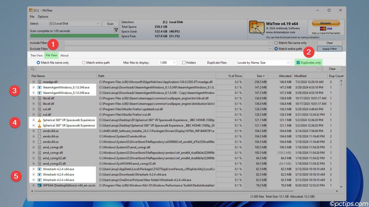The width and height of the screenshot is (369, 207).
Task: Click amd_comgr.dll icon in System32\amd_comgr.dll row
Action: point(40,147)
